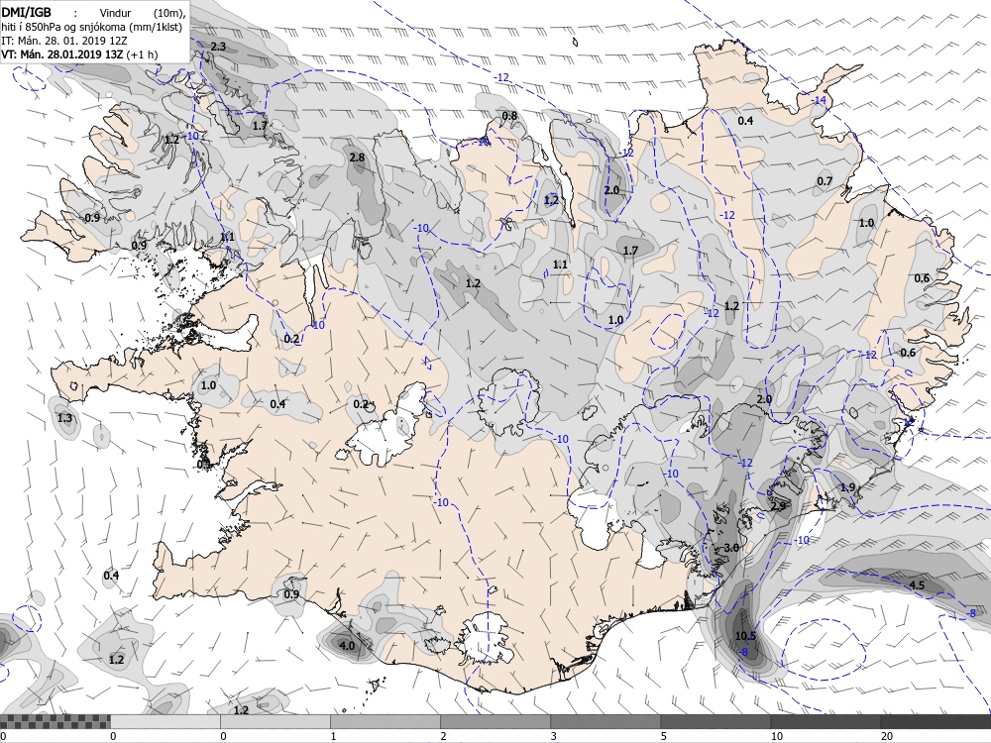The height and width of the screenshot is (743, 991).
Task: Click legend swatch between 2 and 3
Action: click(x=495, y=721)
